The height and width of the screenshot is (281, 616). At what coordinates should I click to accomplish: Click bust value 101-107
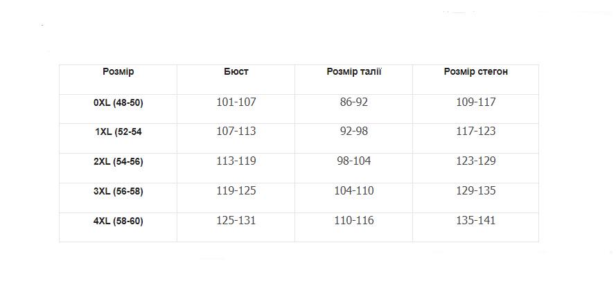(x=236, y=102)
